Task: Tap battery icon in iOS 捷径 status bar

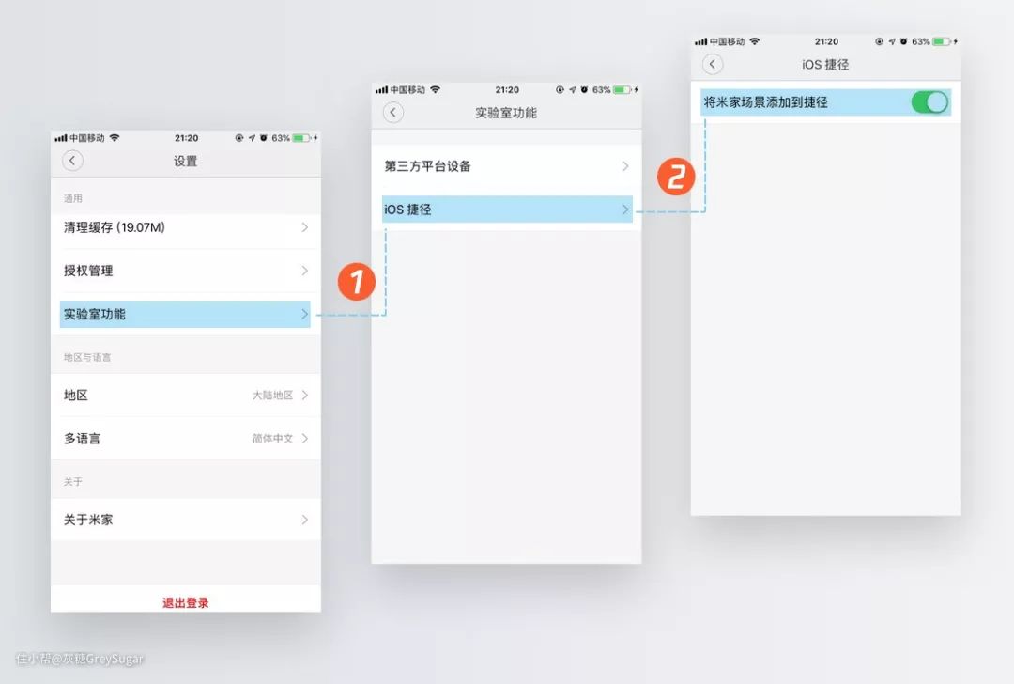Action: click(x=941, y=42)
